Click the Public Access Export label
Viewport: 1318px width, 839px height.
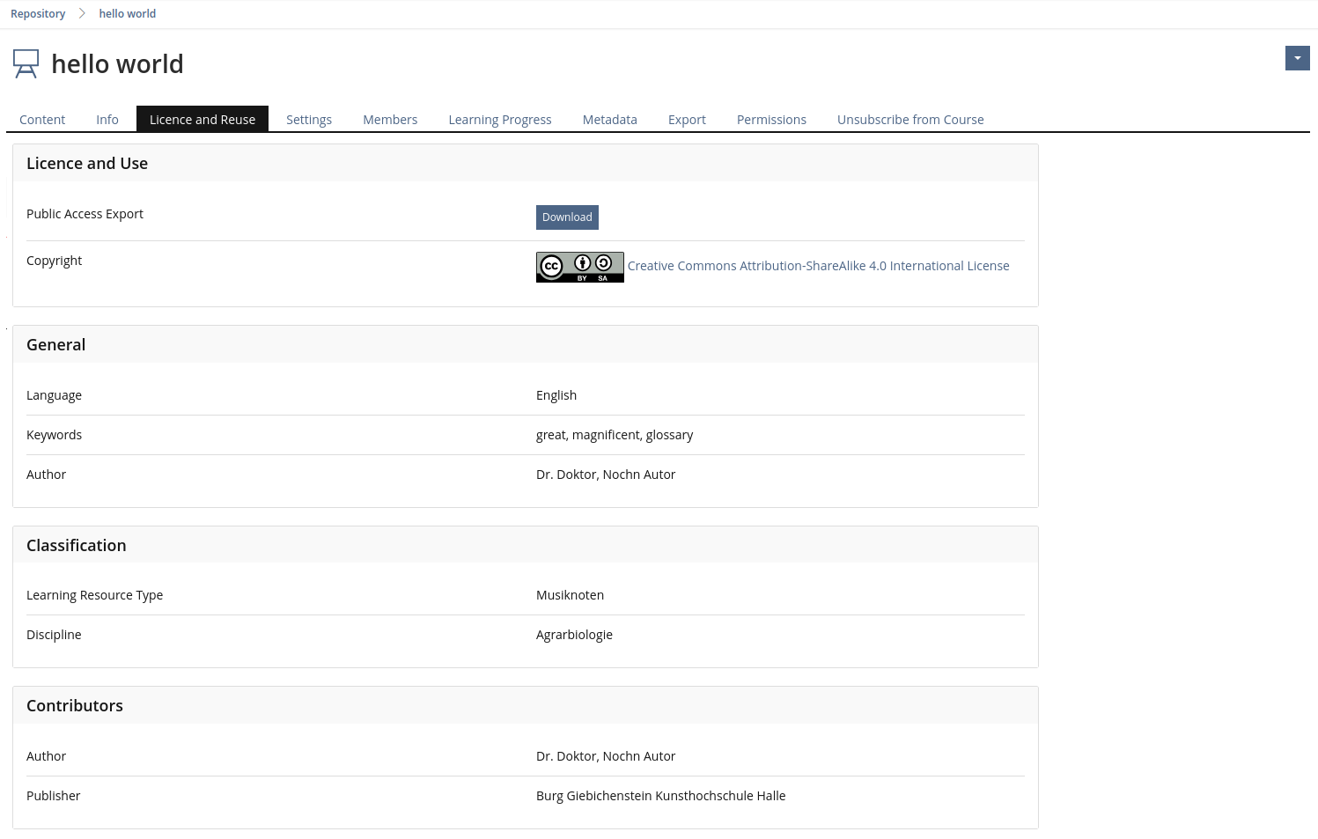[x=85, y=214]
